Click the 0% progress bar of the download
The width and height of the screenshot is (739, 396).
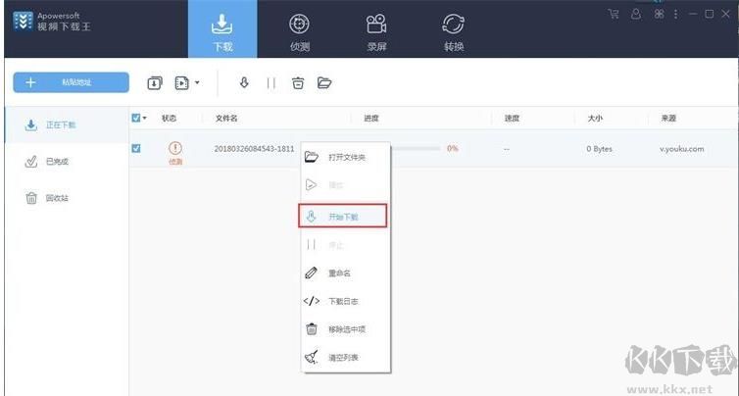click(x=416, y=149)
